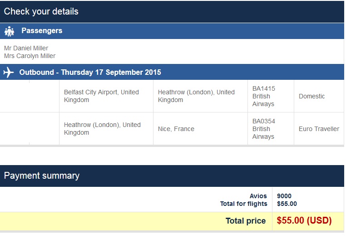The image size is (346, 239).
Task: Select passenger Mr Daniel Miller
Action: click(26, 48)
